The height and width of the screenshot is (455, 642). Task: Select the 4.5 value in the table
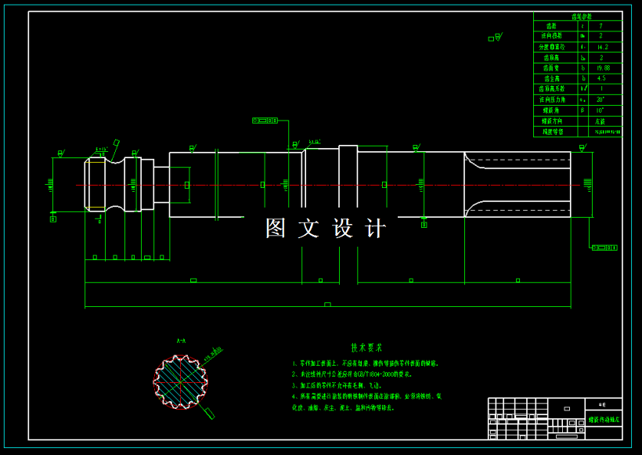click(601, 78)
